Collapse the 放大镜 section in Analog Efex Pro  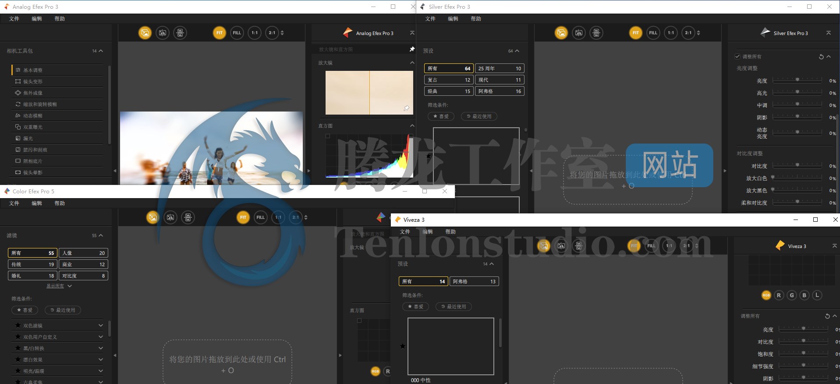[412, 63]
